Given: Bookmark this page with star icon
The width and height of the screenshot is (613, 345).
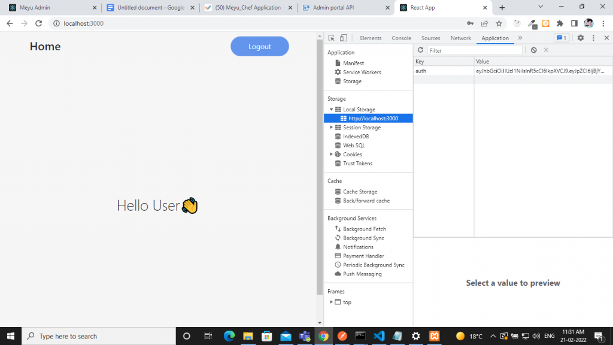Looking at the screenshot, I should [499, 23].
